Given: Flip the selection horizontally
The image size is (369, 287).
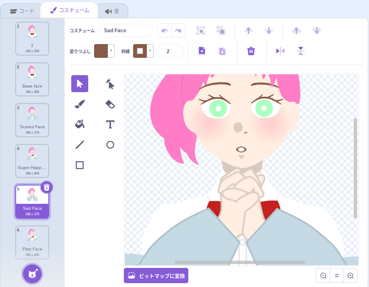Looking at the screenshot, I should (280, 51).
